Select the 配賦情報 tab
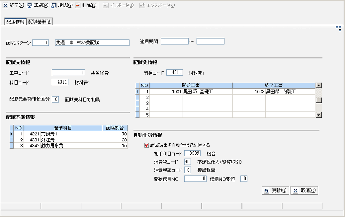The image size is (345, 217). tap(15, 22)
